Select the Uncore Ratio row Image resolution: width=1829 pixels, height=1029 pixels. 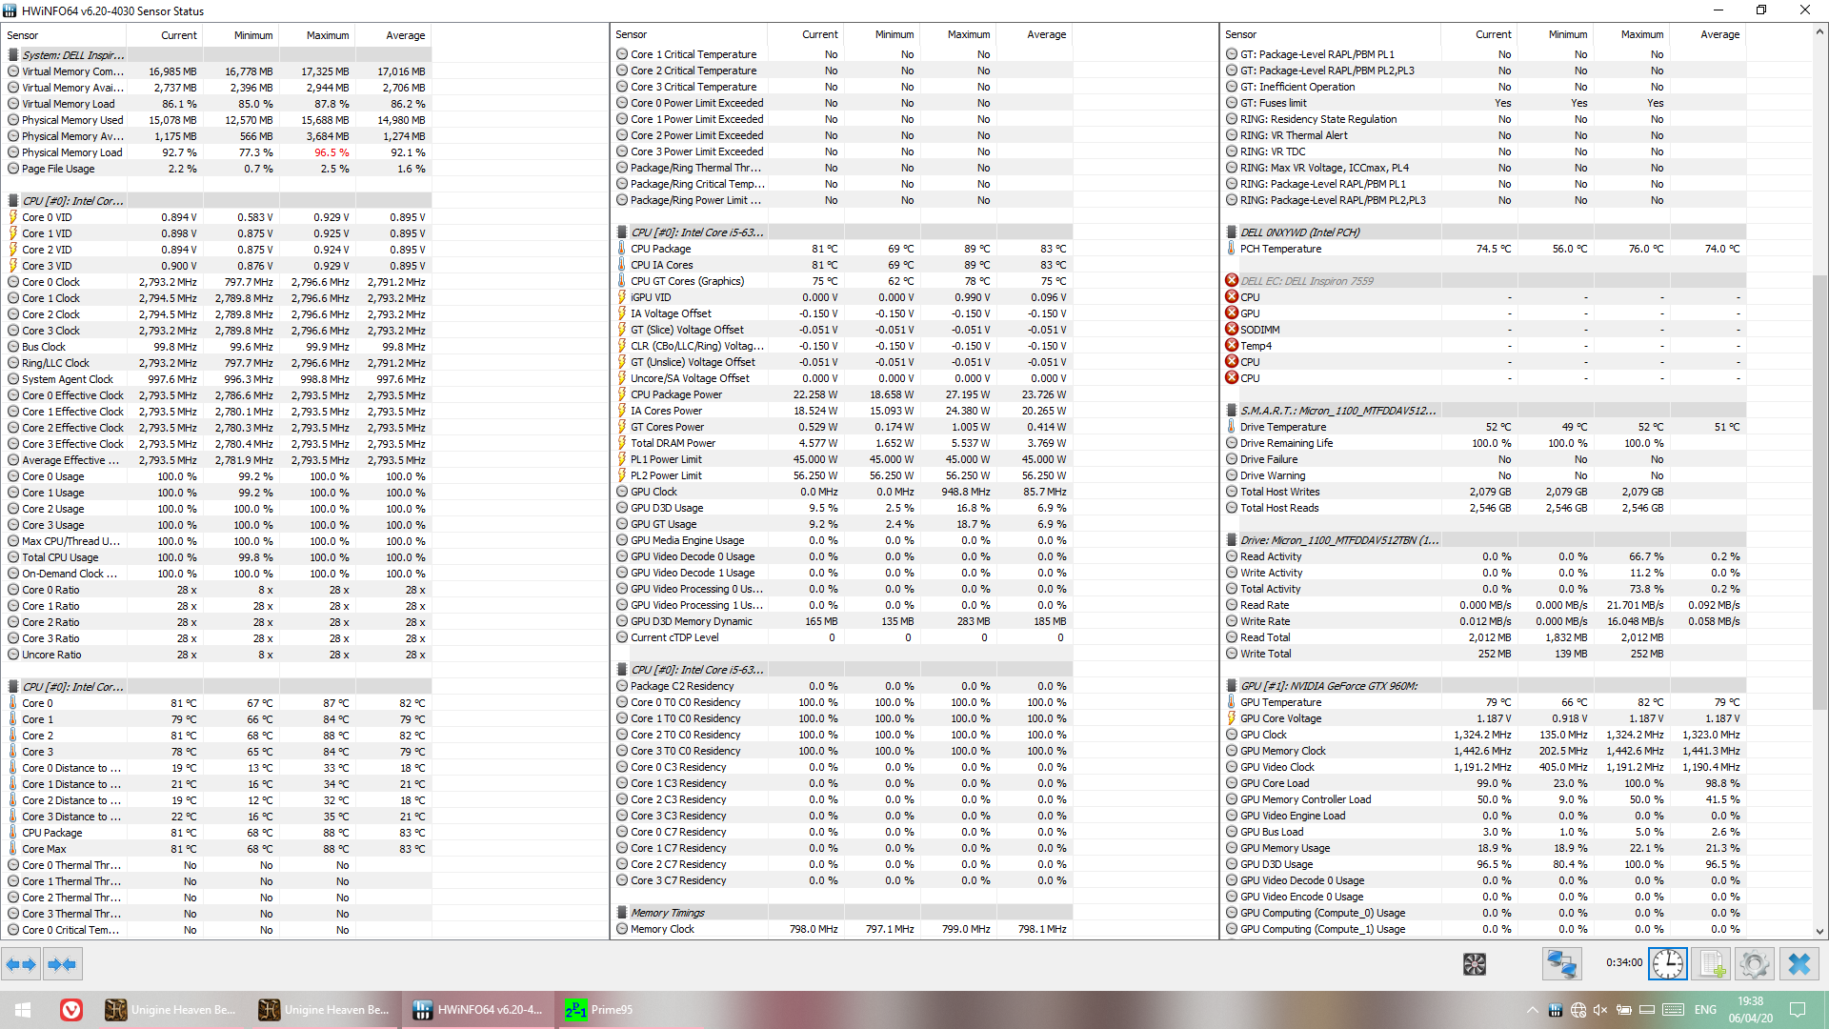point(218,655)
